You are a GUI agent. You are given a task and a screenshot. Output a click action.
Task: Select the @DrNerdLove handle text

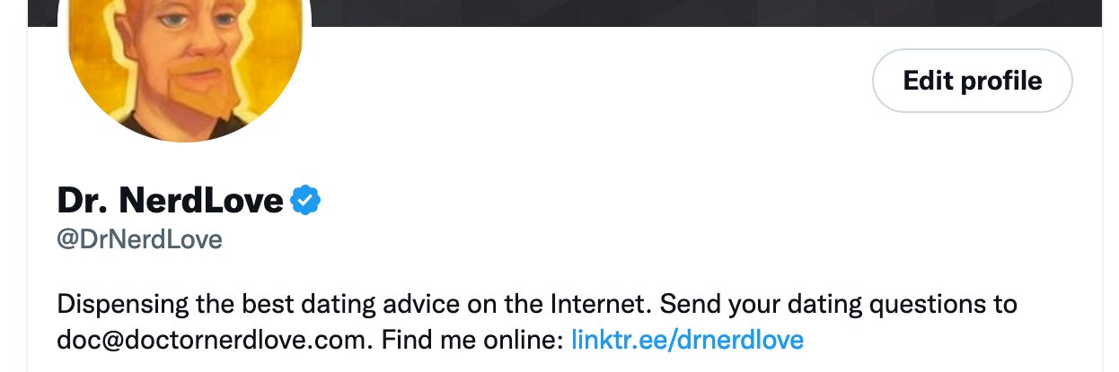[x=139, y=240]
